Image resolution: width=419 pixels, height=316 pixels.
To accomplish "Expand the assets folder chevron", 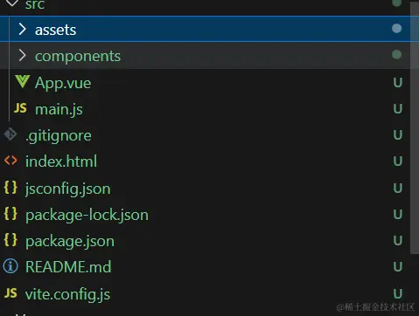I will point(22,29).
